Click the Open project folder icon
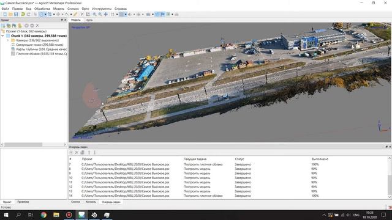392x220 pixels. coord(10,15)
